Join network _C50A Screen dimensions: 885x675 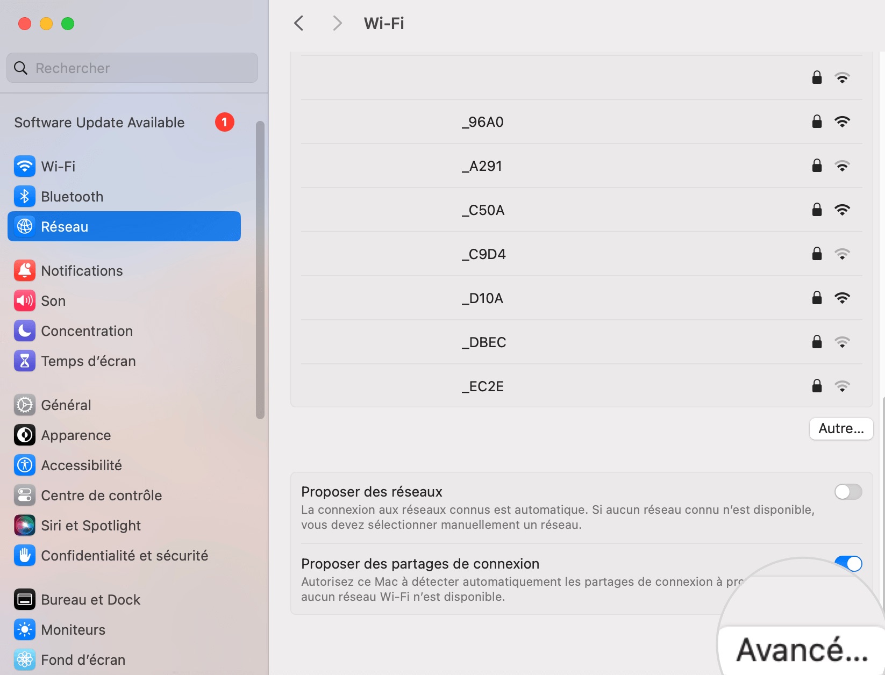click(581, 210)
